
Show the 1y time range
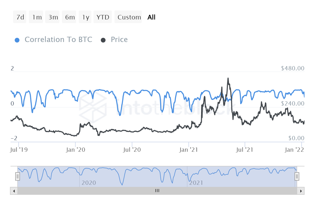click(85, 17)
